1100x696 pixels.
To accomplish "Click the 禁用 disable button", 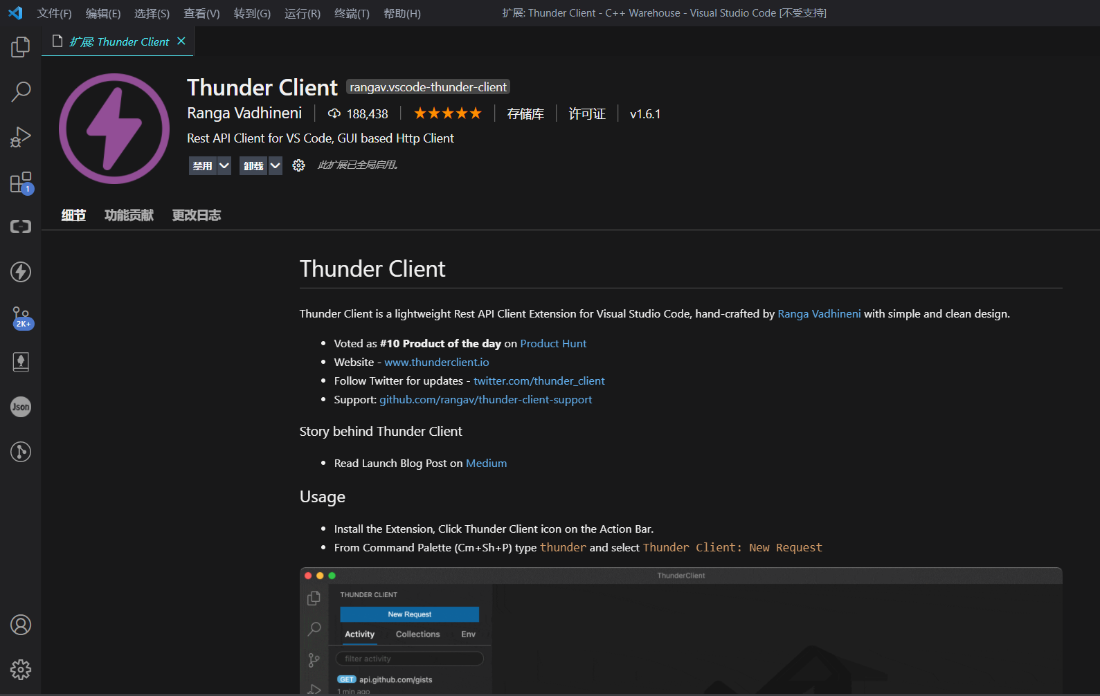I will click(203, 165).
